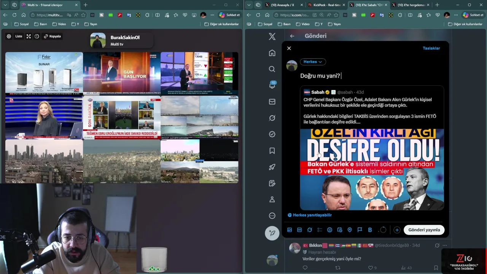Toggle fullscreen in Multi tv toolbar
The width and height of the screenshot is (487, 274).
pyautogui.click(x=29, y=37)
